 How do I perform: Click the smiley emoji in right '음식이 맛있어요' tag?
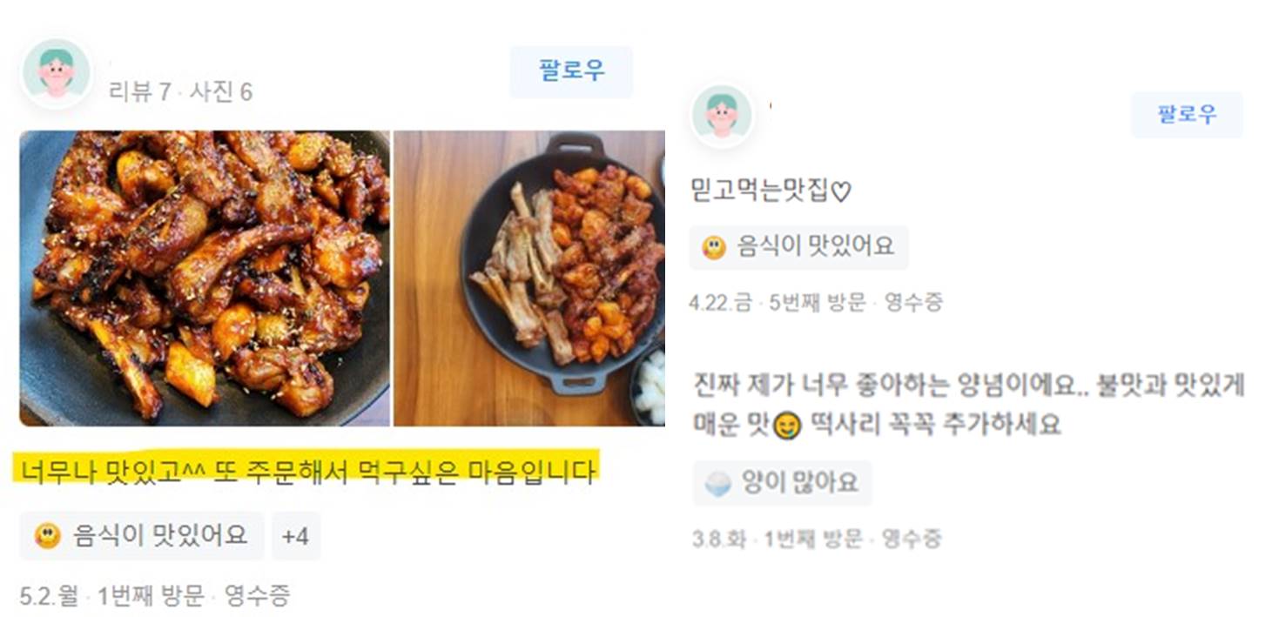click(x=714, y=248)
